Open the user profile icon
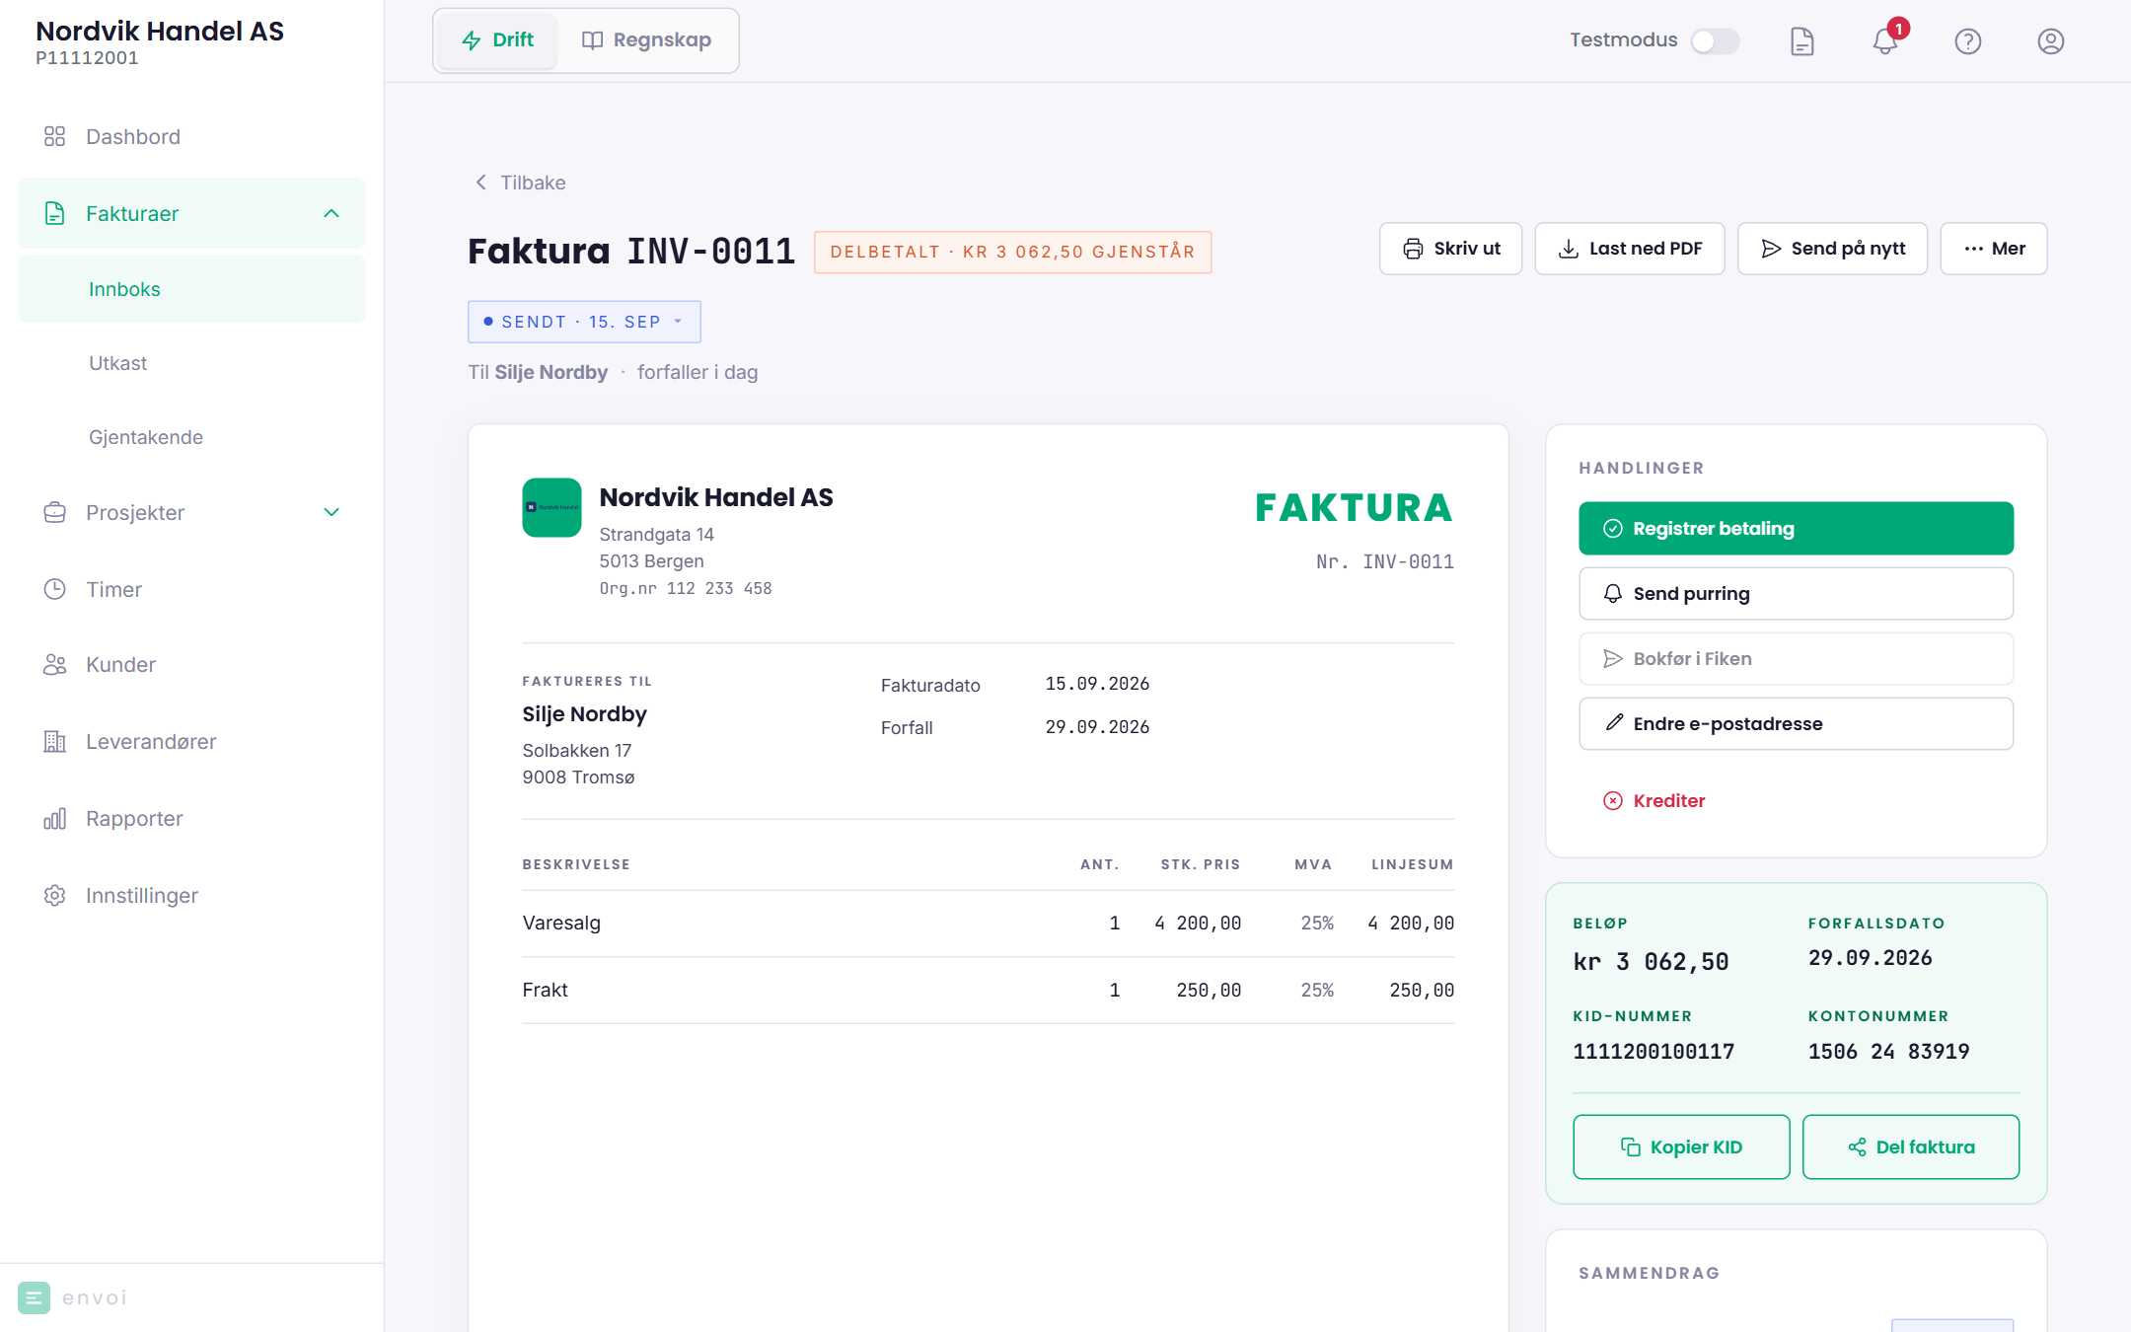 [x=2050, y=40]
